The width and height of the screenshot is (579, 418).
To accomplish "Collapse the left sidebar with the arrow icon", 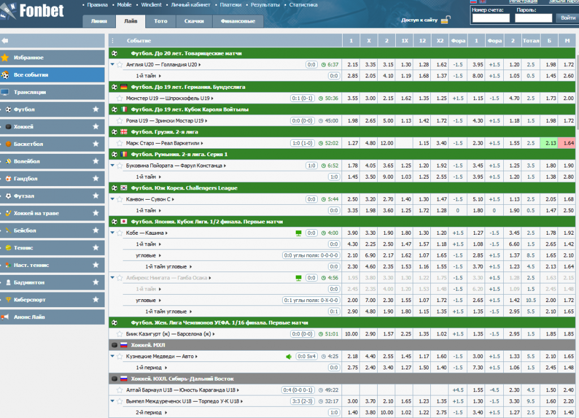I will tap(5, 41).
